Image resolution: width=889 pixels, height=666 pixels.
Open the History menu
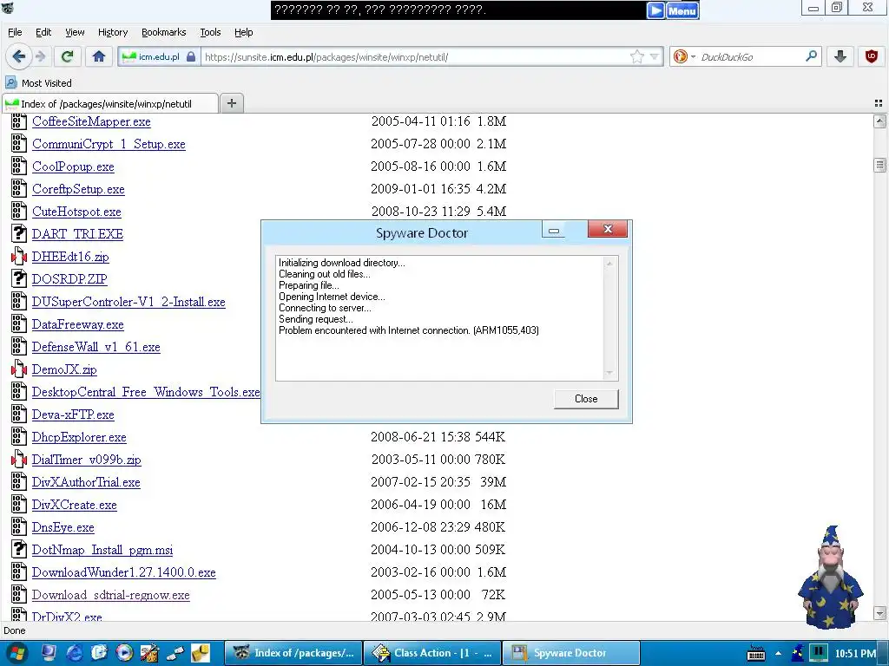click(x=113, y=32)
